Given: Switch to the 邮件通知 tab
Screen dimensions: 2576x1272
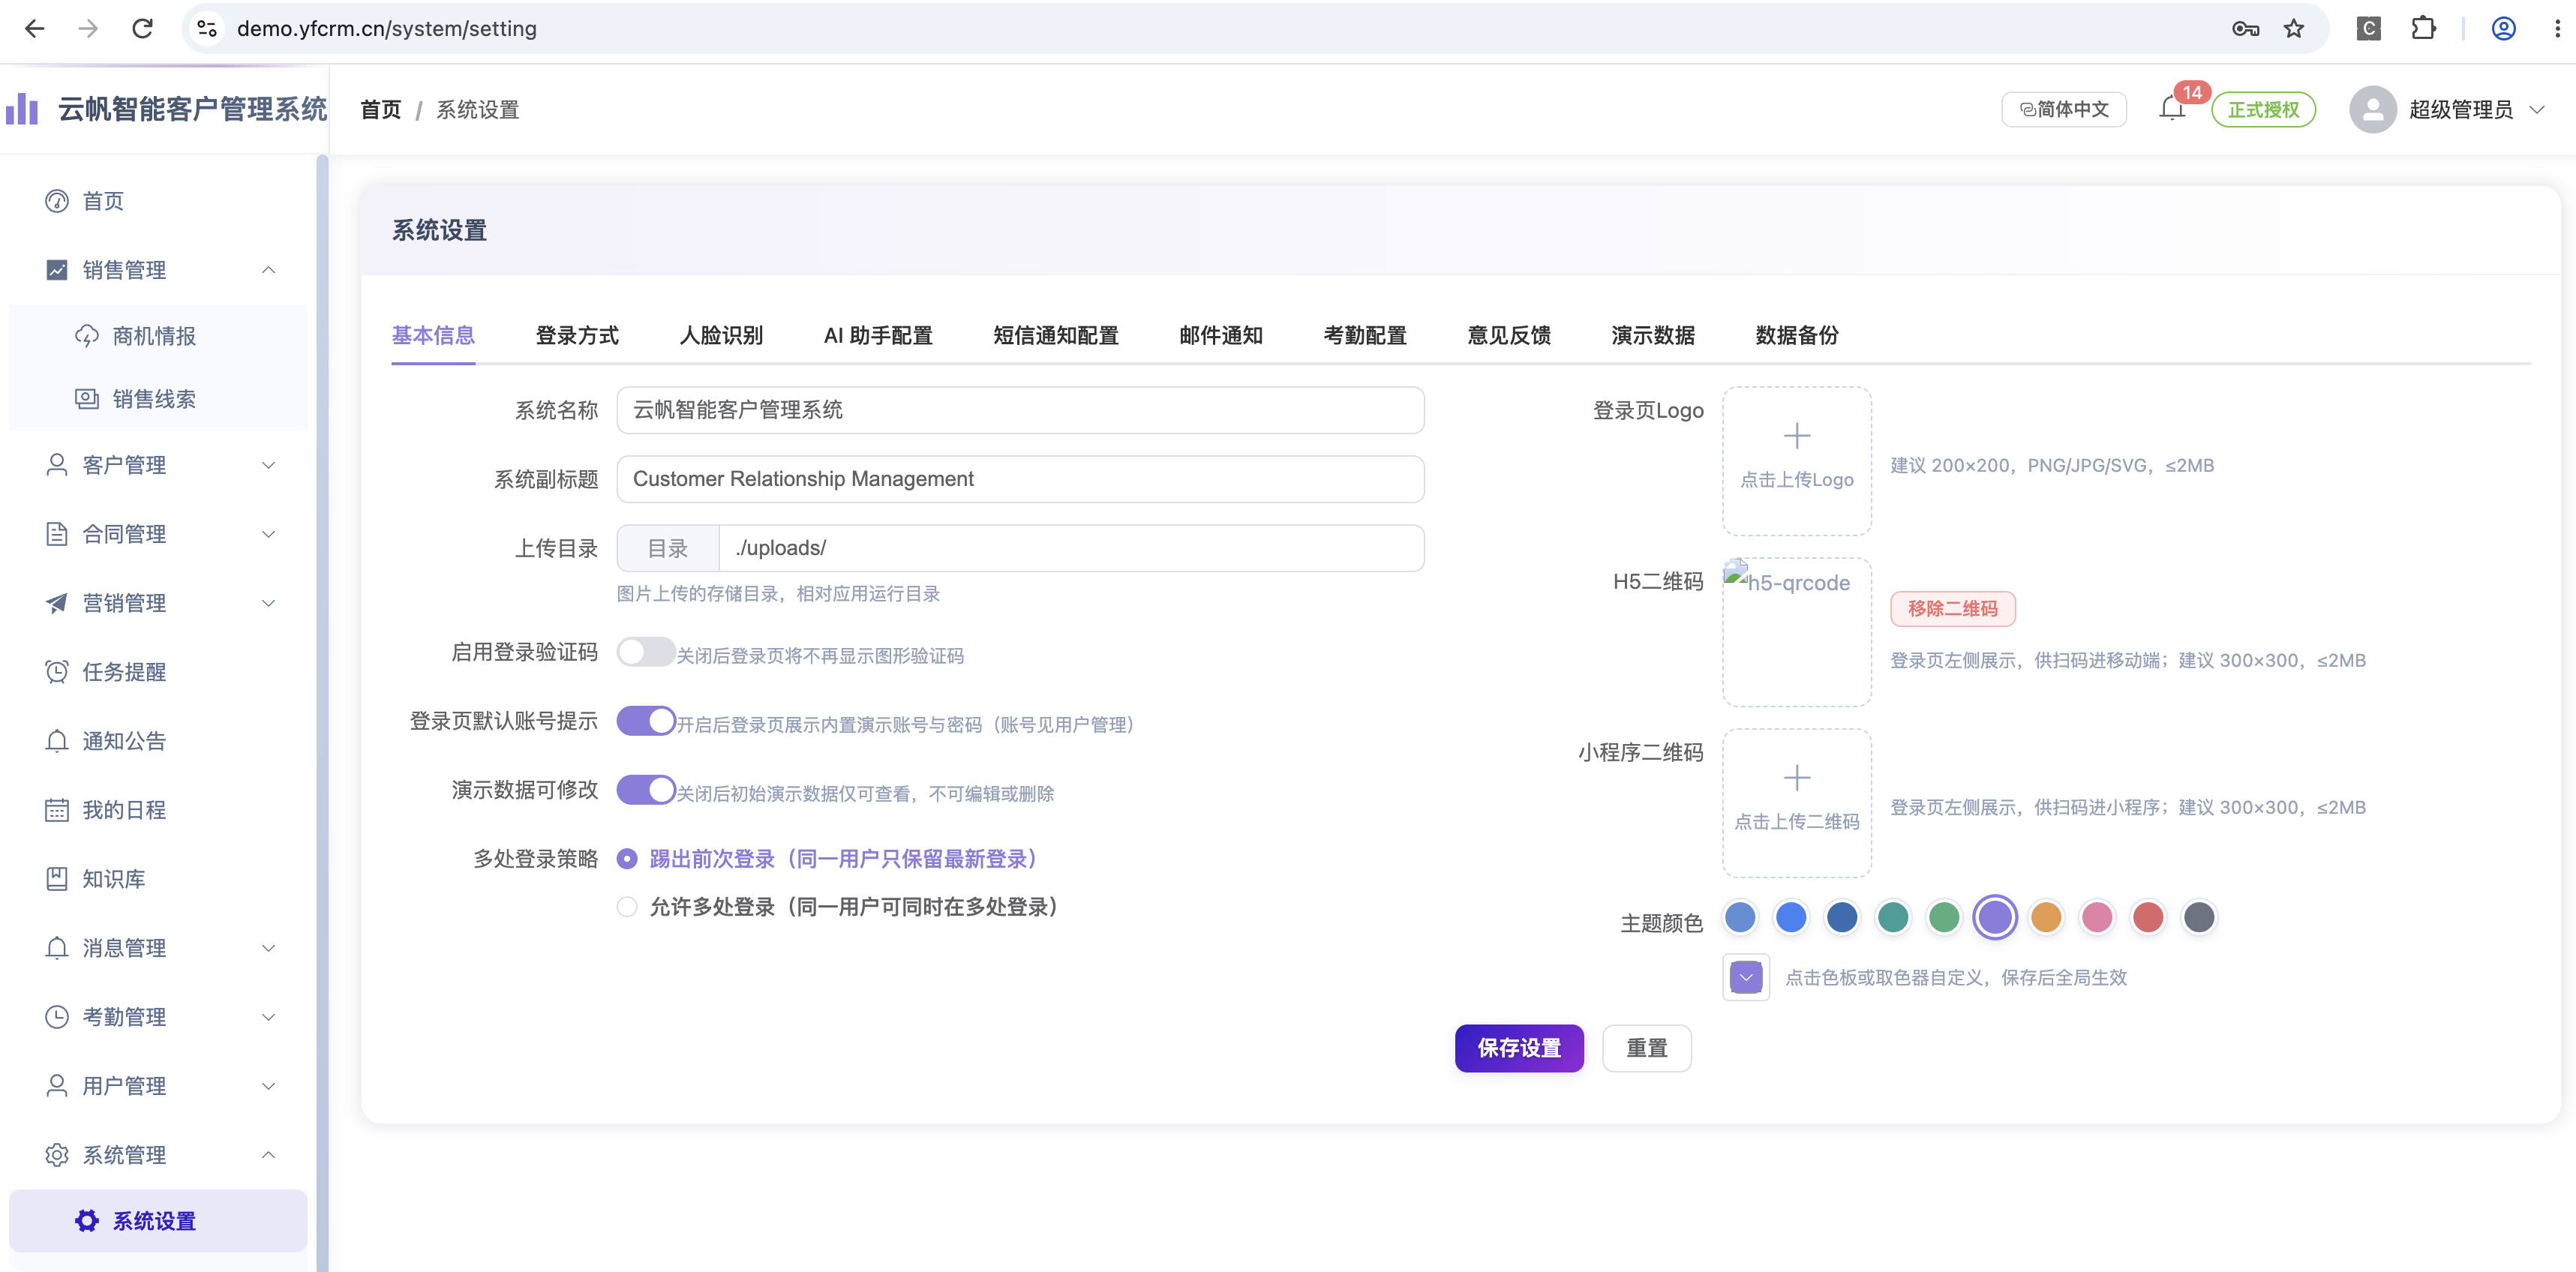Looking at the screenshot, I should tap(1221, 335).
